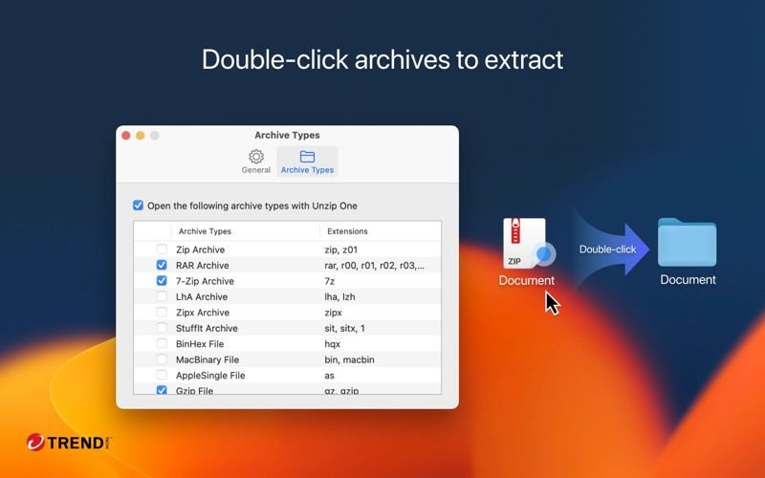Uncheck the RAR Archive checkbox
The width and height of the screenshot is (765, 478).
(x=162, y=265)
